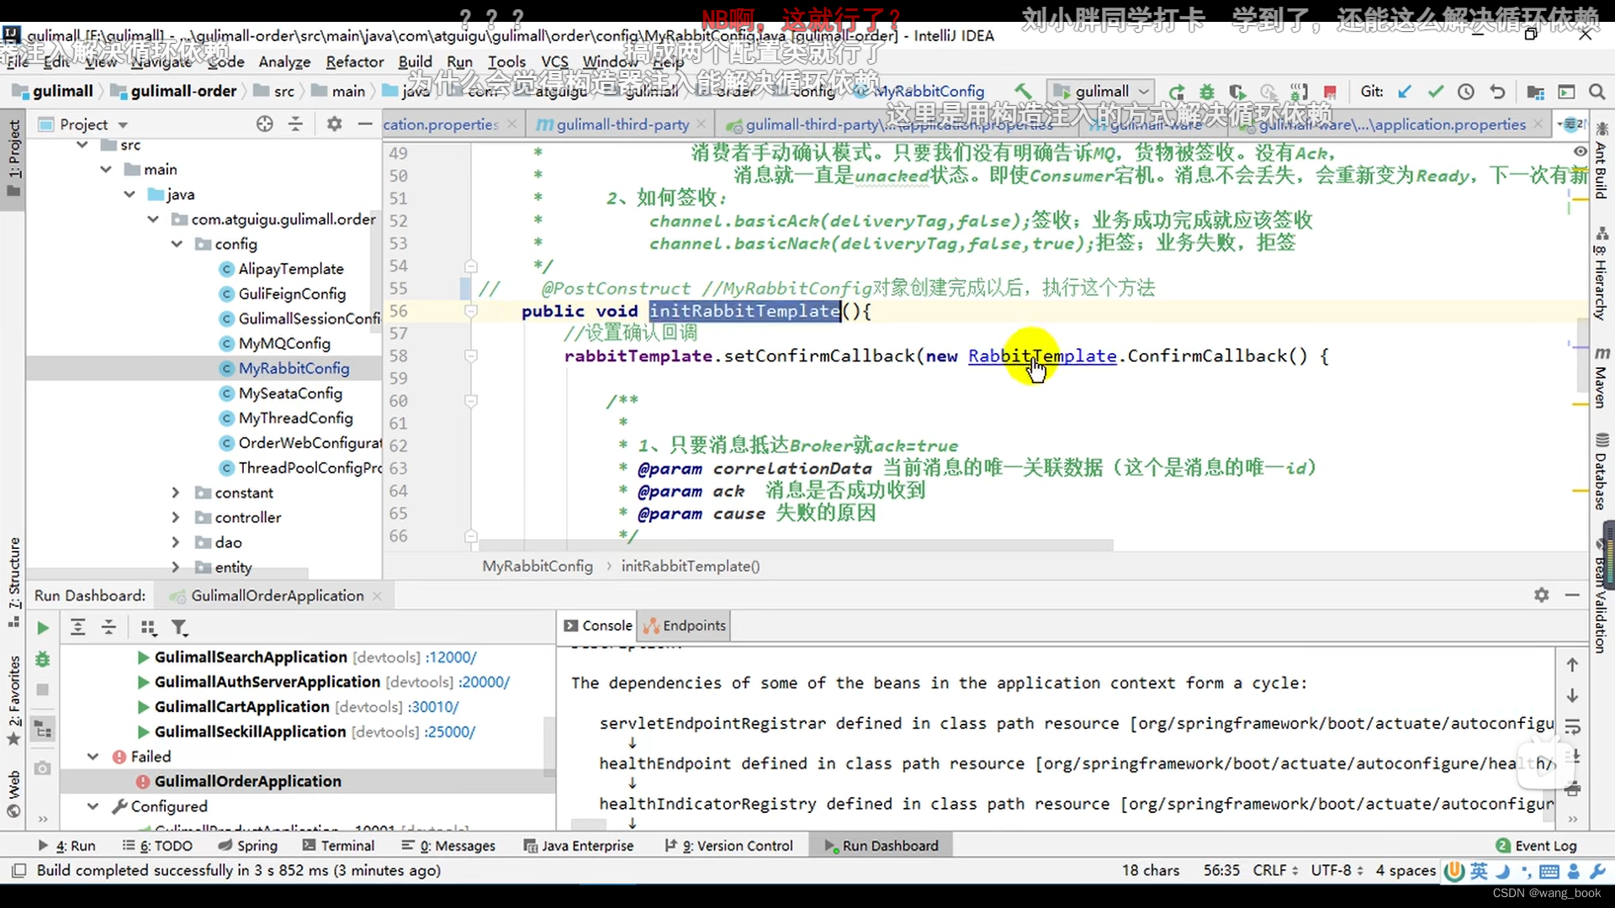This screenshot has height=908, width=1615.
Task: Collapse the Configured group in Run Dashboard
Action: (93, 806)
